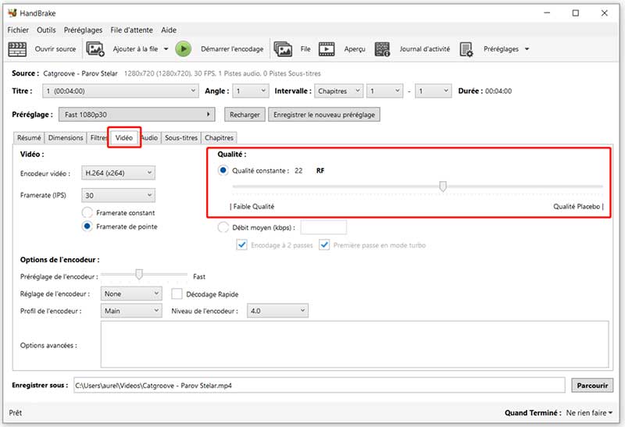This screenshot has height=427, width=625.
Task: Open the Outils menu
Action: tap(46, 30)
